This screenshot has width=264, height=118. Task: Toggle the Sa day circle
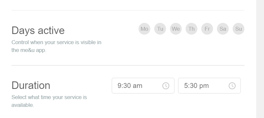(223, 29)
